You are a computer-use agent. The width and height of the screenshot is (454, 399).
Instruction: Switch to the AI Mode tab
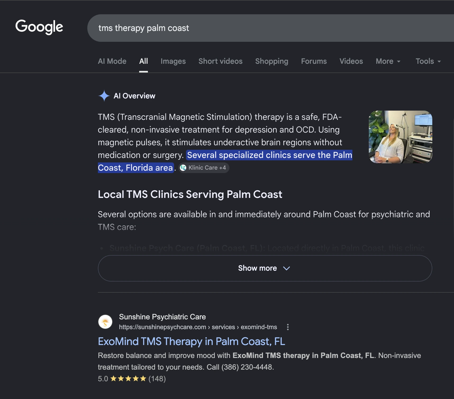(112, 61)
